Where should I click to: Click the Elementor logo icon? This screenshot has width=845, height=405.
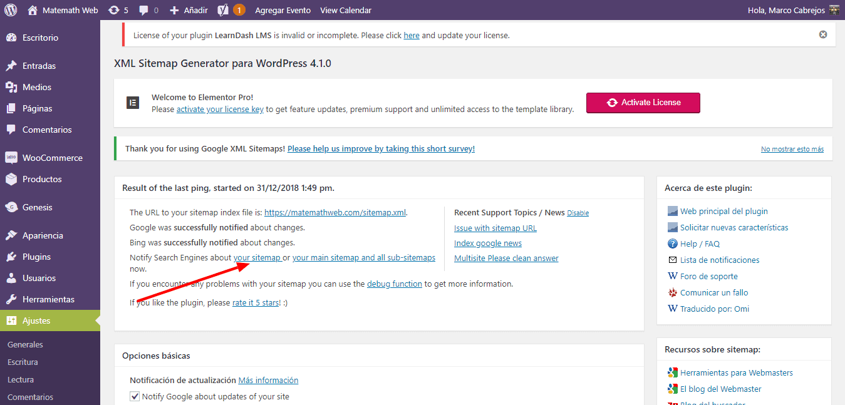coord(133,103)
